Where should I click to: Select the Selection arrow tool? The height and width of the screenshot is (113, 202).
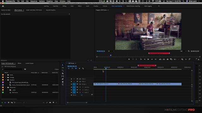coord(63,65)
